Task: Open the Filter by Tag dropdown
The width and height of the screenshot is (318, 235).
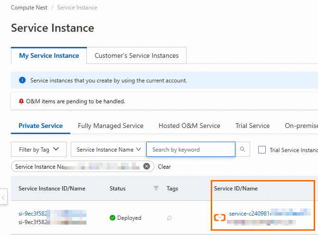Action: (39, 150)
